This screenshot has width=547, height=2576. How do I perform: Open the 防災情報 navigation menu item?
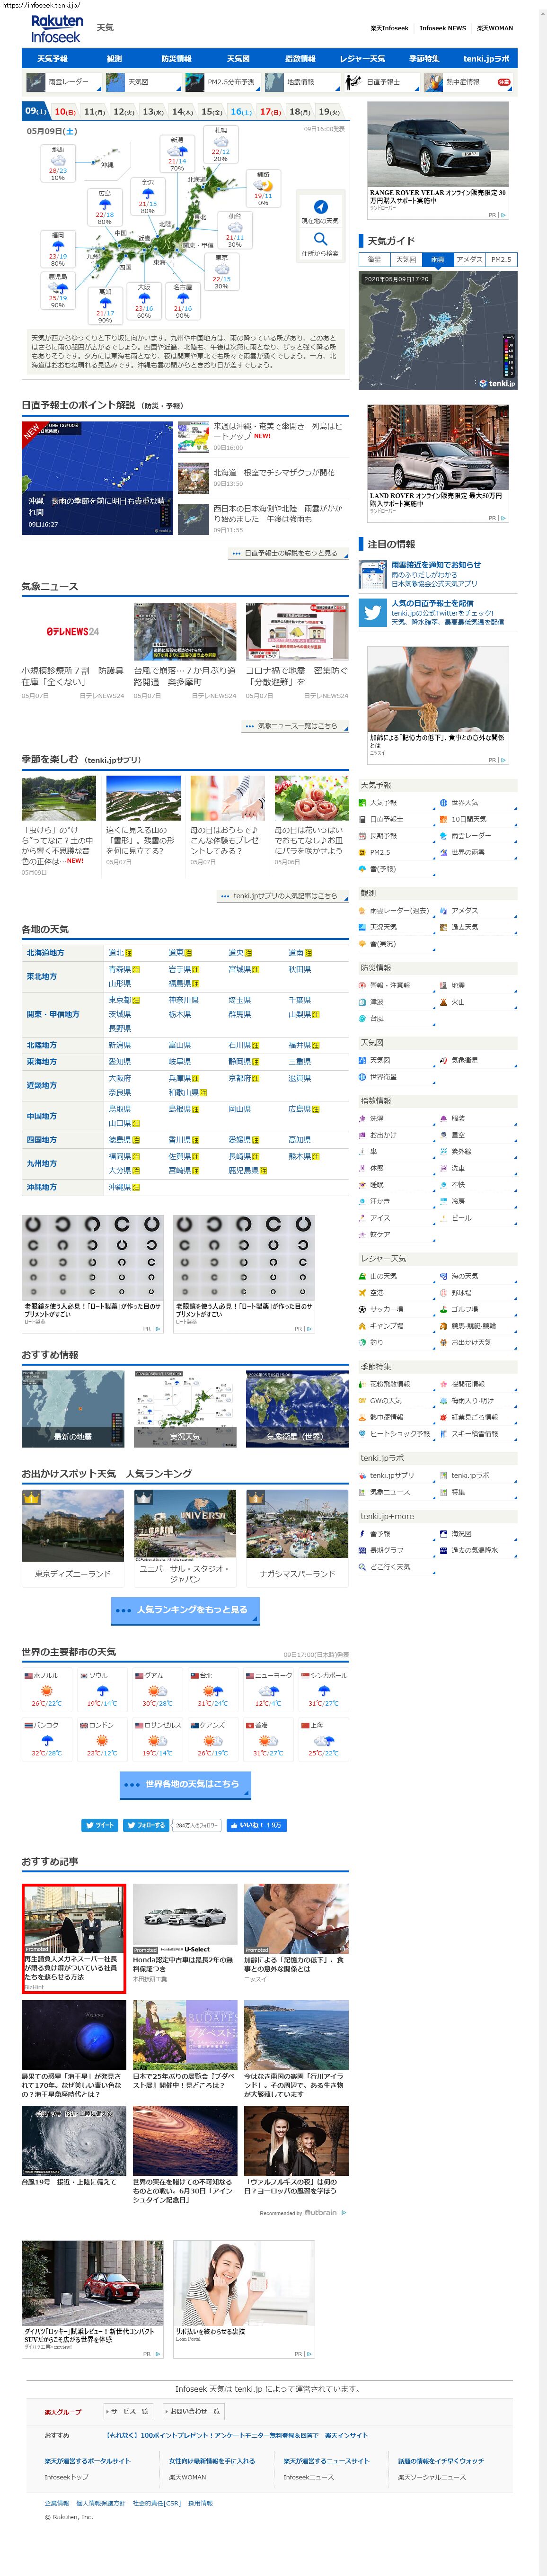pyautogui.click(x=176, y=59)
